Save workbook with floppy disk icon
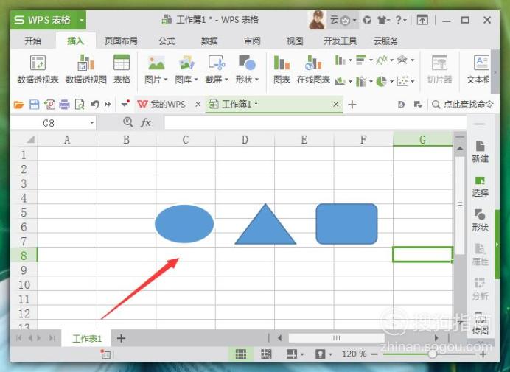The image size is (510, 372). (34, 105)
